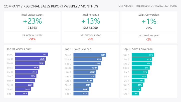
Task: Select the Report Date 01/11/2023-30/11/2023 range
Action: click(157, 6)
